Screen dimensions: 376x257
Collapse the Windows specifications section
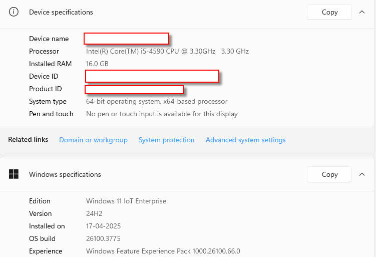click(x=362, y=174)
